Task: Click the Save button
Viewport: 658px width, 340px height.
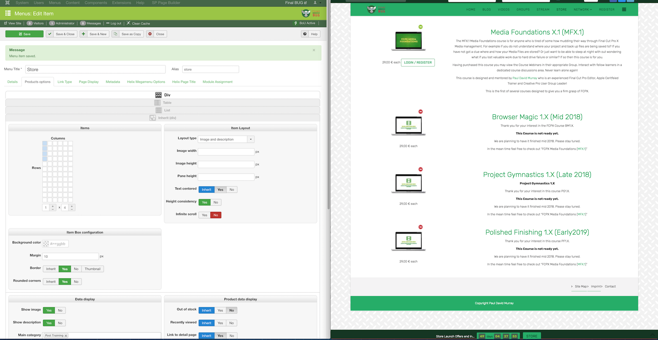Action: 24,34
